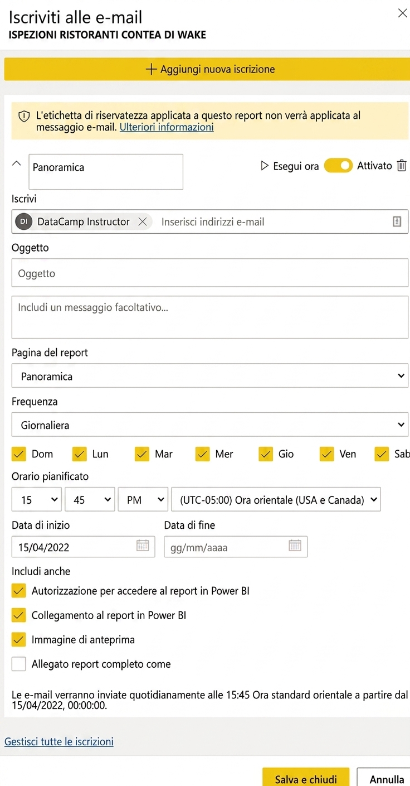
Task: Open the address book contacts icon
Action: point(397,221)
